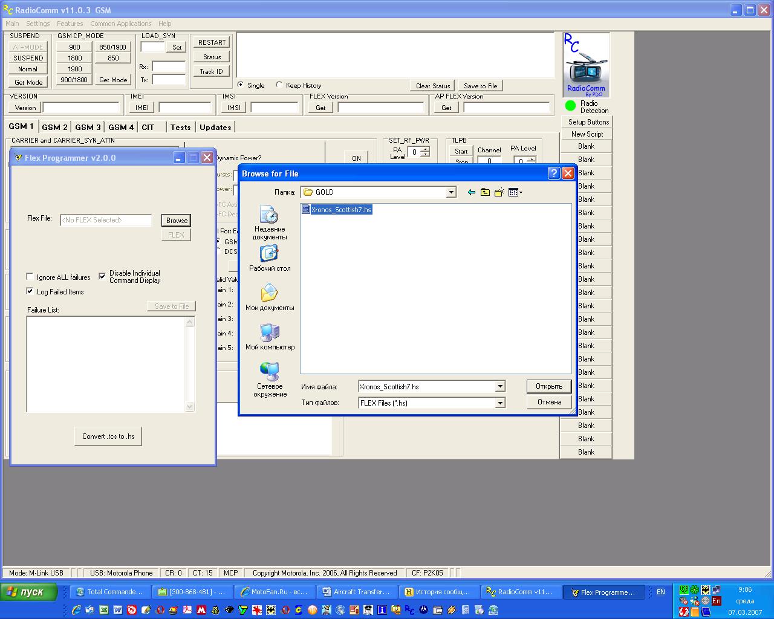774x619 pixels.
Task: Click Save to File next to Clear Status
Action: (x=480, y=86)
